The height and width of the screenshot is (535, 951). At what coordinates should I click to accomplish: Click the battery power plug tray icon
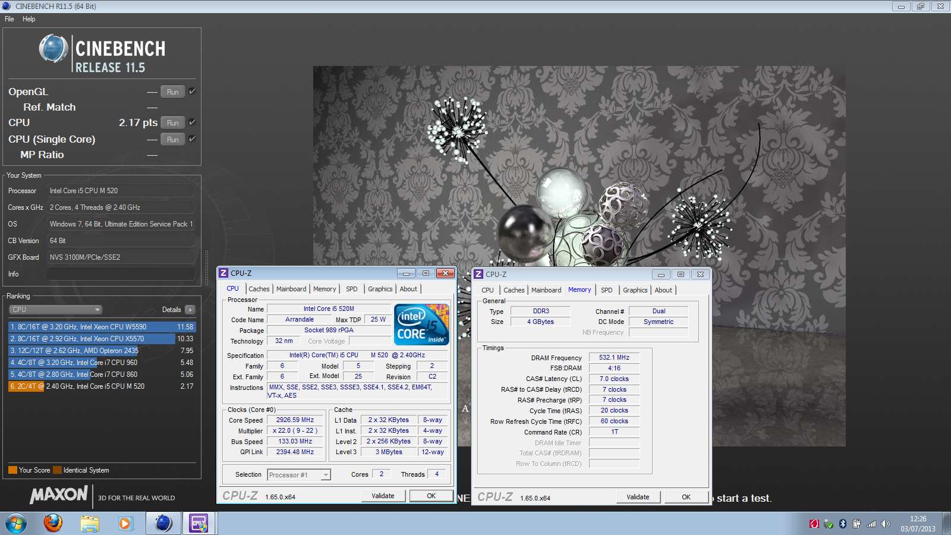(856, 524)
